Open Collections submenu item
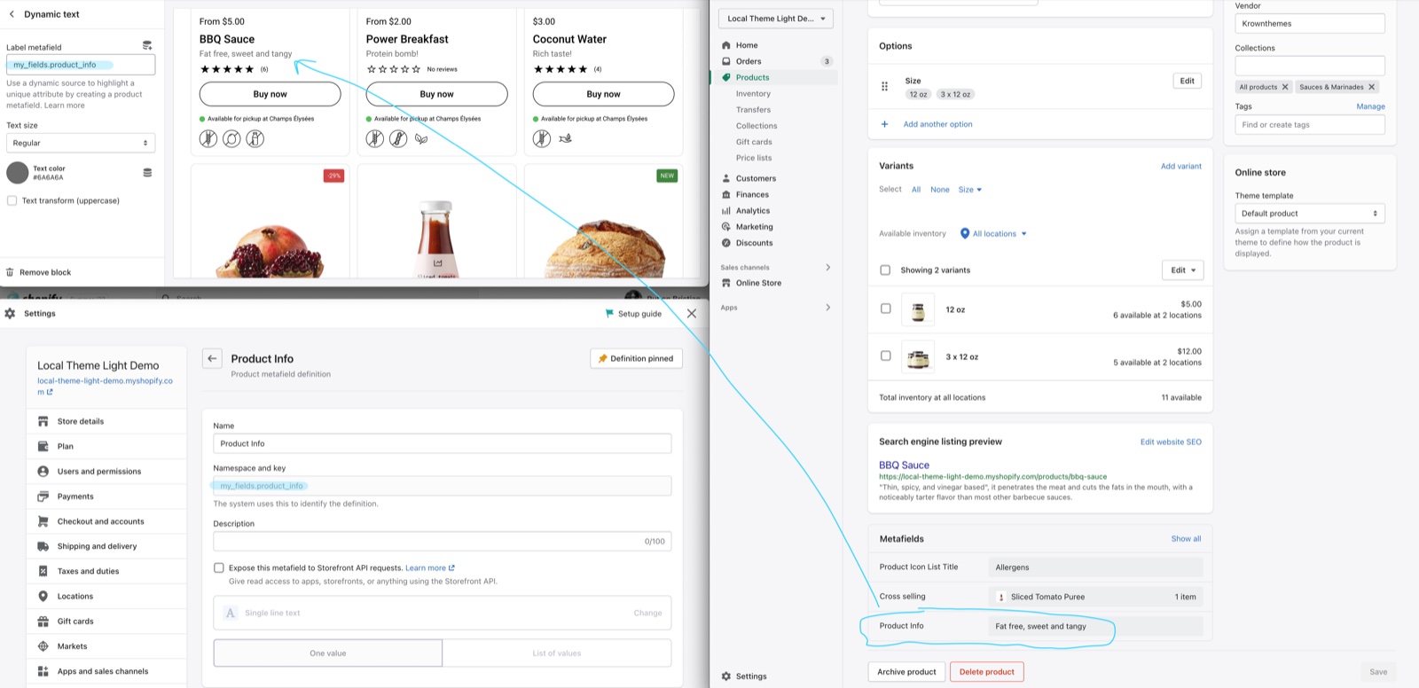The image size is (1419, 688). click(757, 126)
